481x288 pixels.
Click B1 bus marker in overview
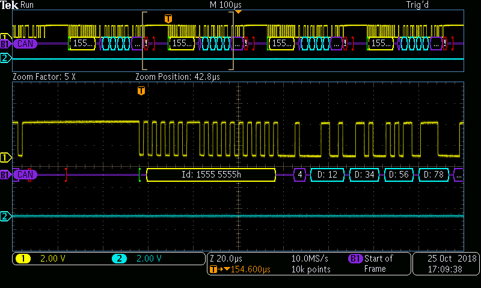pos(5,44)
